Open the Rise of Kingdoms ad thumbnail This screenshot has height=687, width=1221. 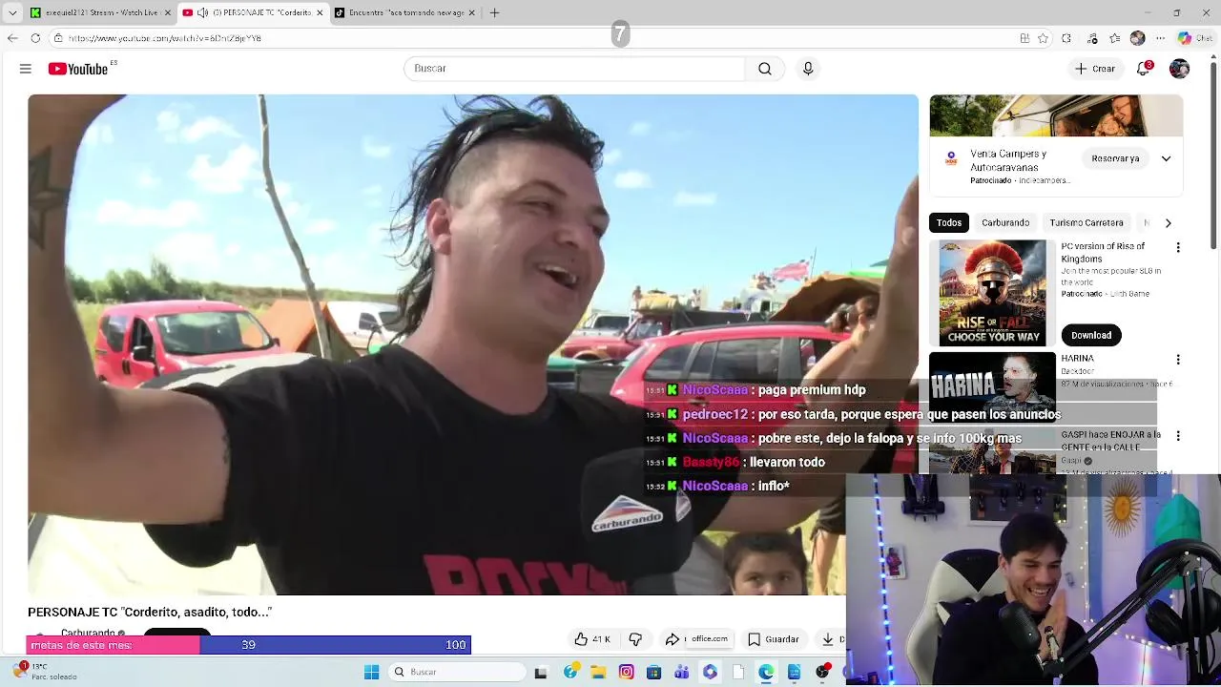pyautogui.click(x=992, y=293)
